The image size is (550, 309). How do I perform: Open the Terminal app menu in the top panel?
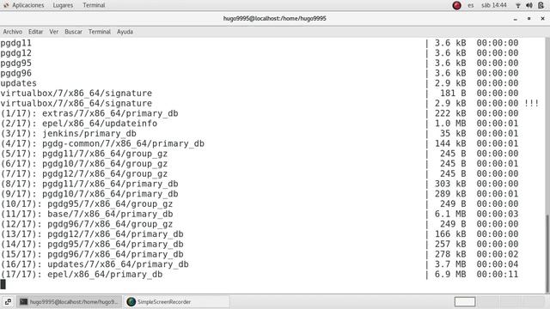(x=94, y=5)
